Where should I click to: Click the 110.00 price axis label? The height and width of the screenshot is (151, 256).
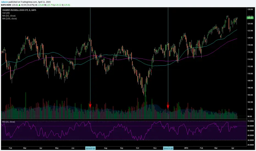250,74
